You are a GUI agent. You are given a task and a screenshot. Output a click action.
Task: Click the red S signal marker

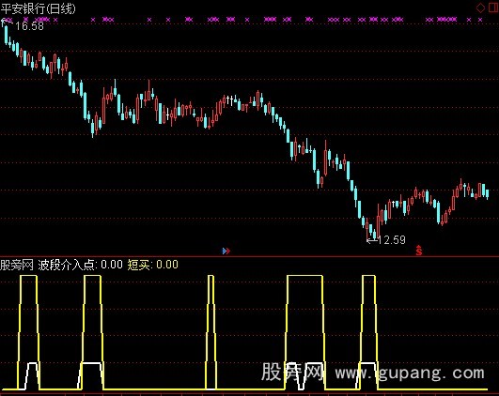point(419,251)
